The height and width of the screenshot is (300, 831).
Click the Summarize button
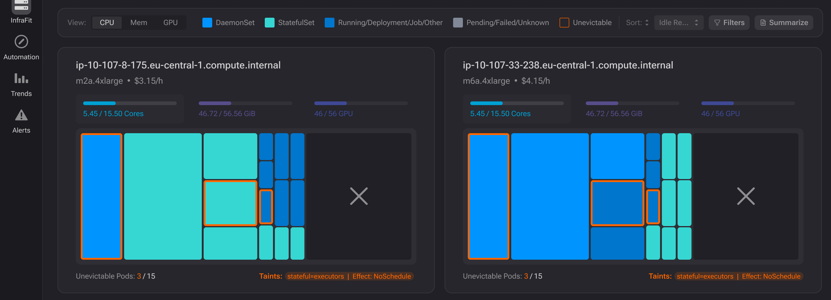(x=784, y=23)
